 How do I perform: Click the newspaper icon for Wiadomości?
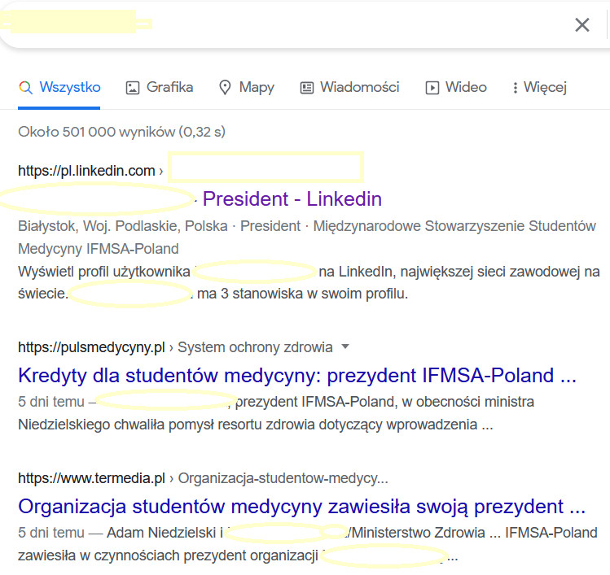(307, 88)
